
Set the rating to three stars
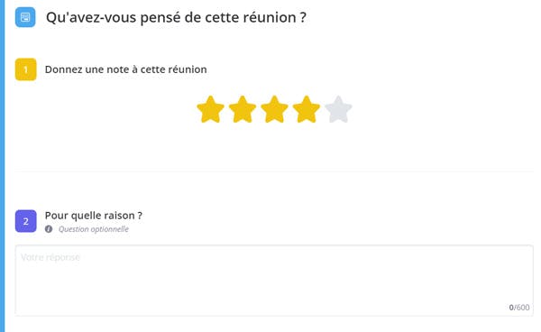tap(274, 109)
